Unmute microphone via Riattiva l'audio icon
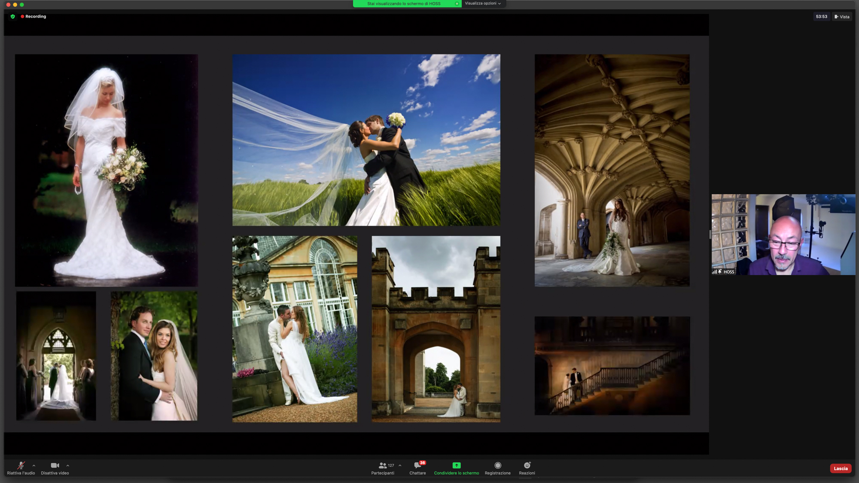Screen dimensions: 859x483 coord(21,465)
